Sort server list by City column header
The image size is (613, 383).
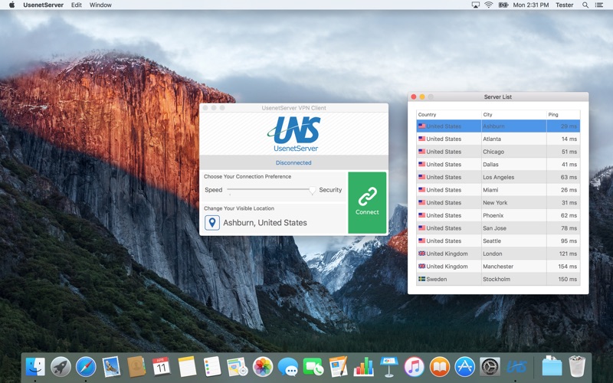point(512,115)
